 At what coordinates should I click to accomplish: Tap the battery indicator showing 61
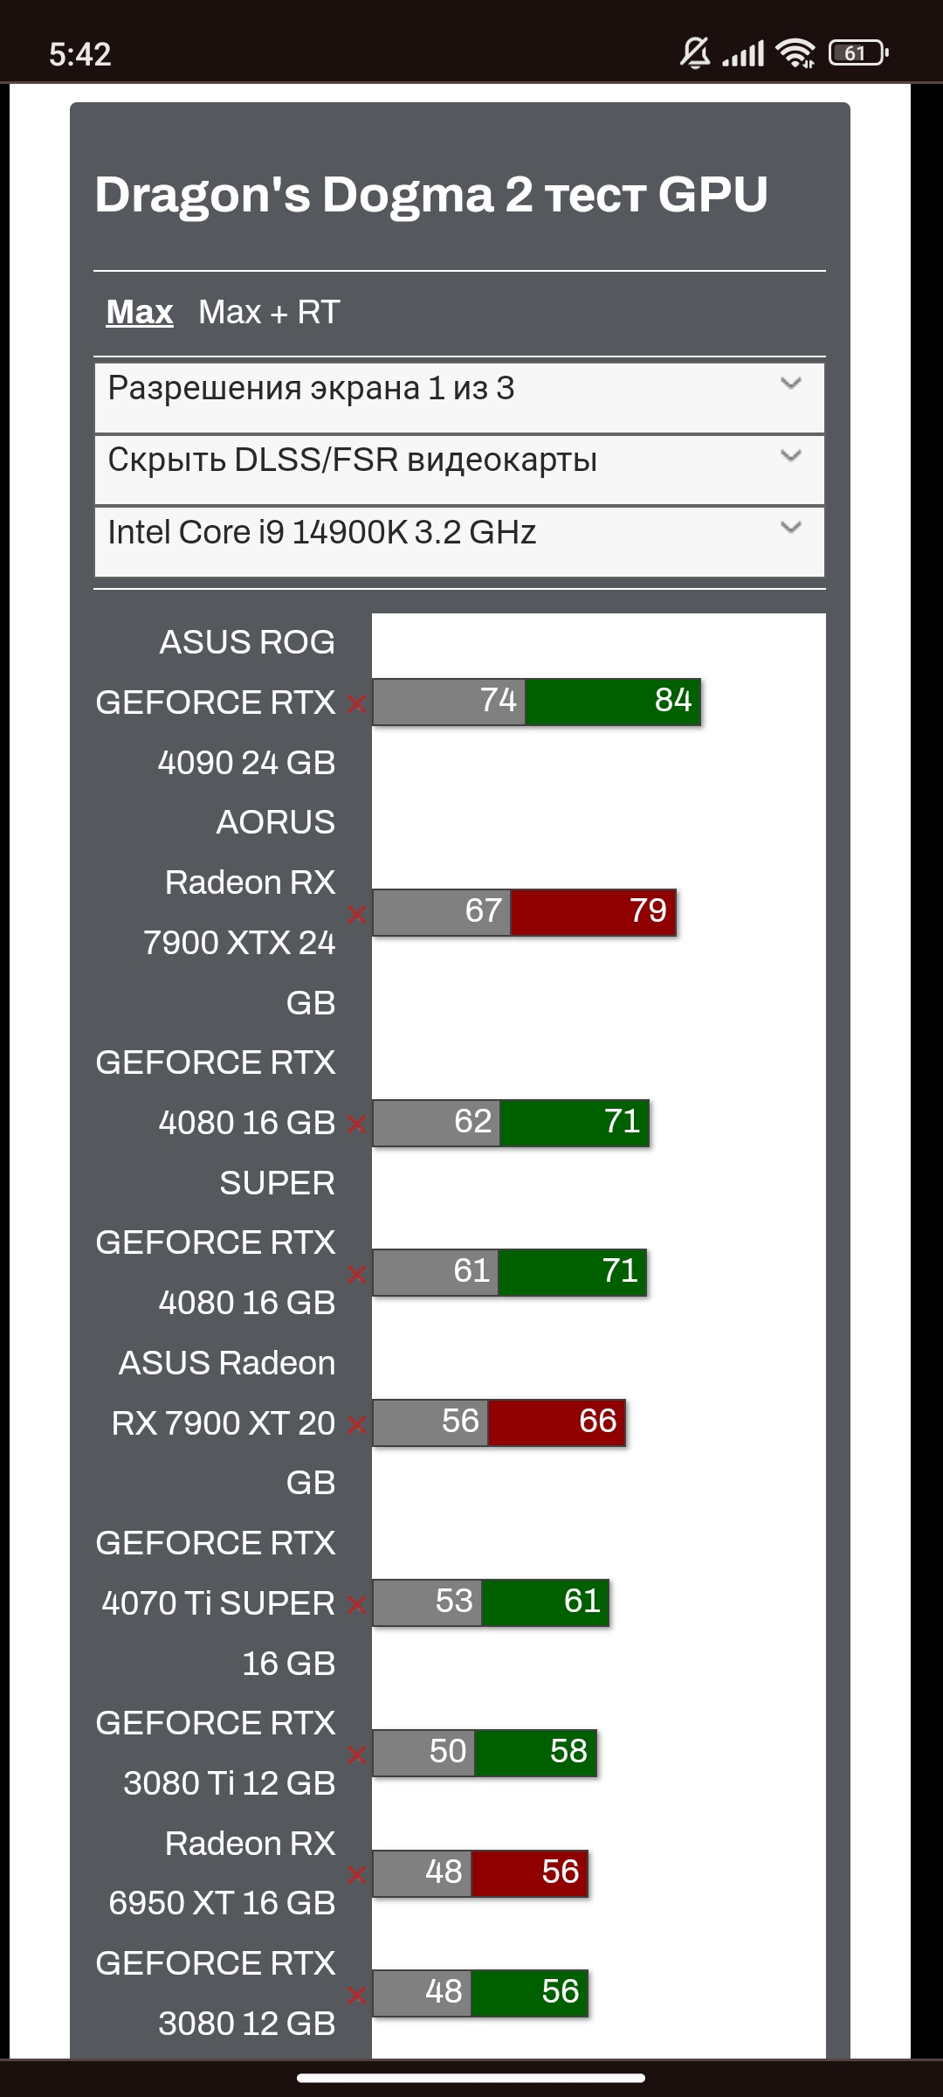pos(858,53)
